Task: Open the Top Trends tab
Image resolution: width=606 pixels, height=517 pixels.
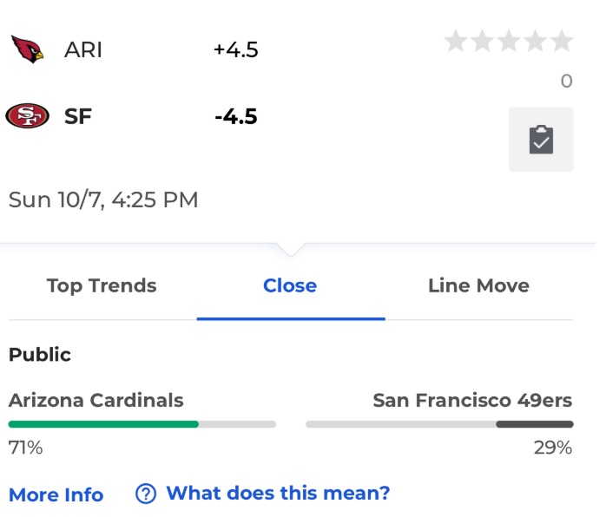Action: [x=102, y=286]
